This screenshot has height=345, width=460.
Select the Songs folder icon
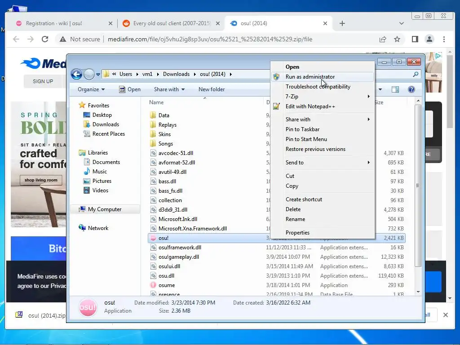(153, 143)
